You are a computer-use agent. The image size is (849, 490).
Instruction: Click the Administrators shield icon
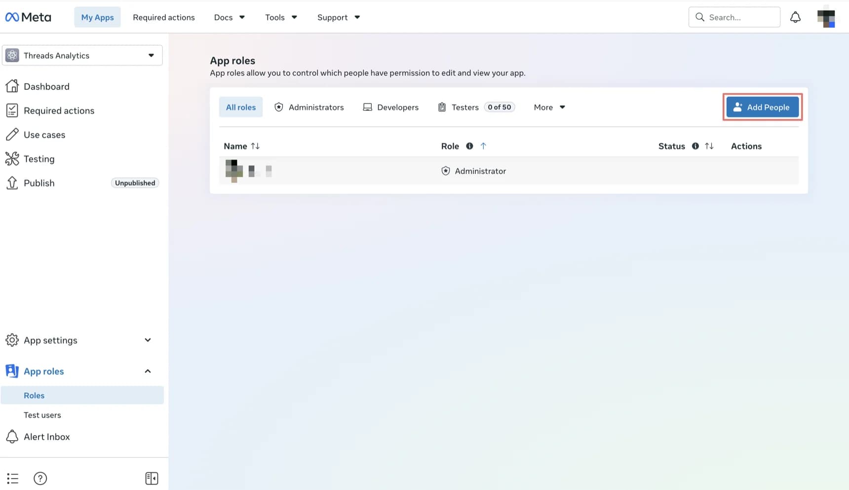(x=279, y=107)
